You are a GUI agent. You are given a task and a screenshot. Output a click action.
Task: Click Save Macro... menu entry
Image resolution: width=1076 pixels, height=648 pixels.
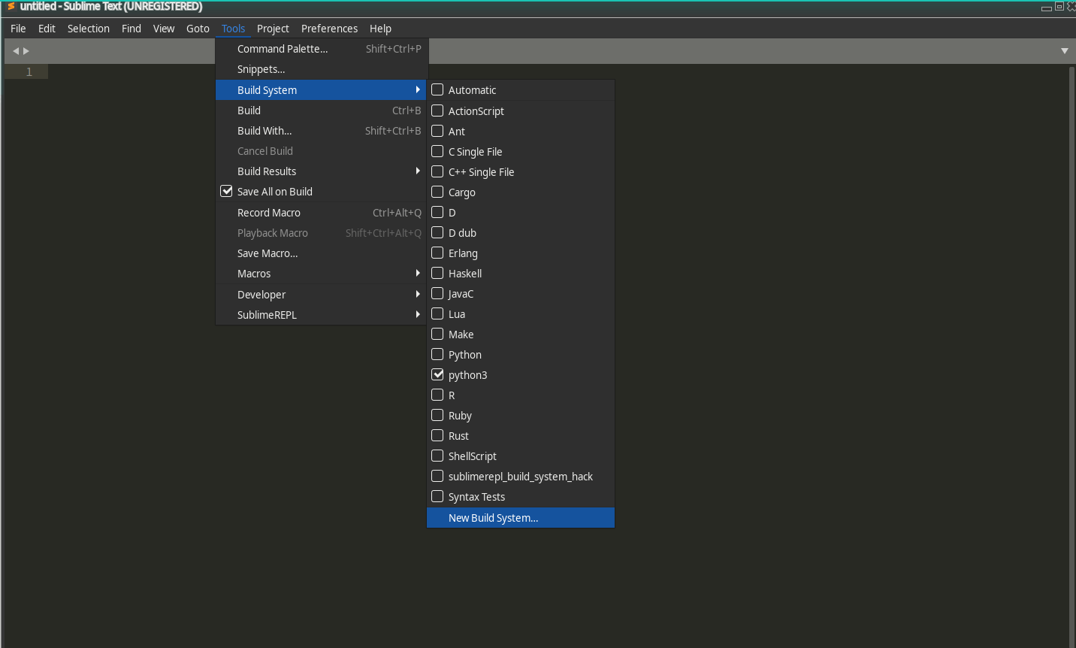pos(321,253)
